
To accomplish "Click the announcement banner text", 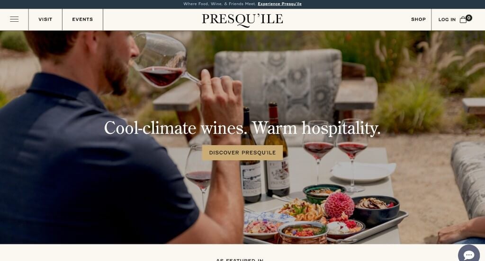I will (x=220, y=4).
